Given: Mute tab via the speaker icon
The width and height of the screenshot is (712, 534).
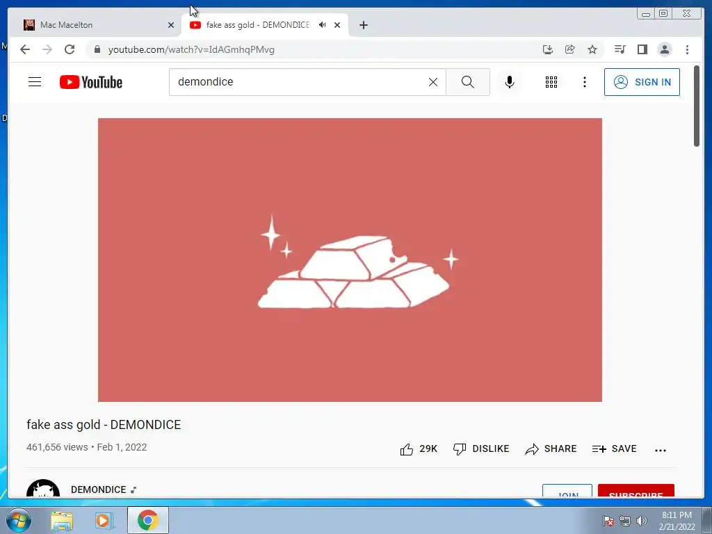Looking at the screenshot, I should 323,24.
